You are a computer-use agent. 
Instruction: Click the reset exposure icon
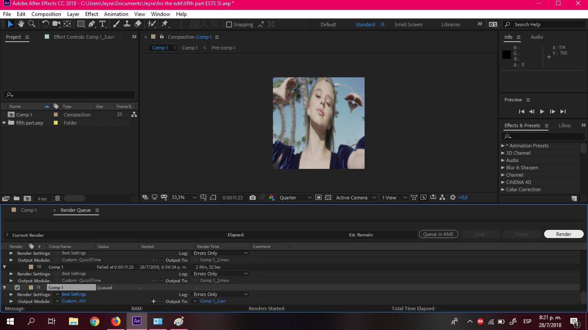point(453,198)
